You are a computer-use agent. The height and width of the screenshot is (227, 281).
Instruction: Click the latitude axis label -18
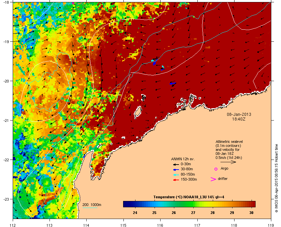point(6,2)
